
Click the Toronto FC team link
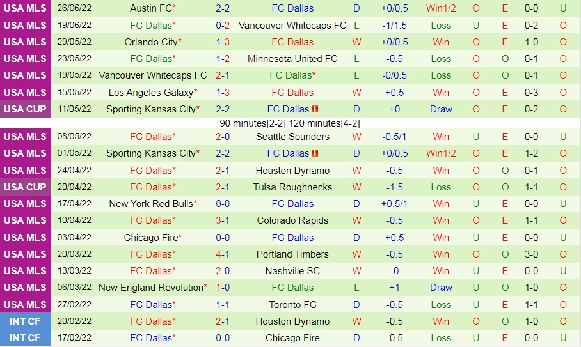(292, 305)
